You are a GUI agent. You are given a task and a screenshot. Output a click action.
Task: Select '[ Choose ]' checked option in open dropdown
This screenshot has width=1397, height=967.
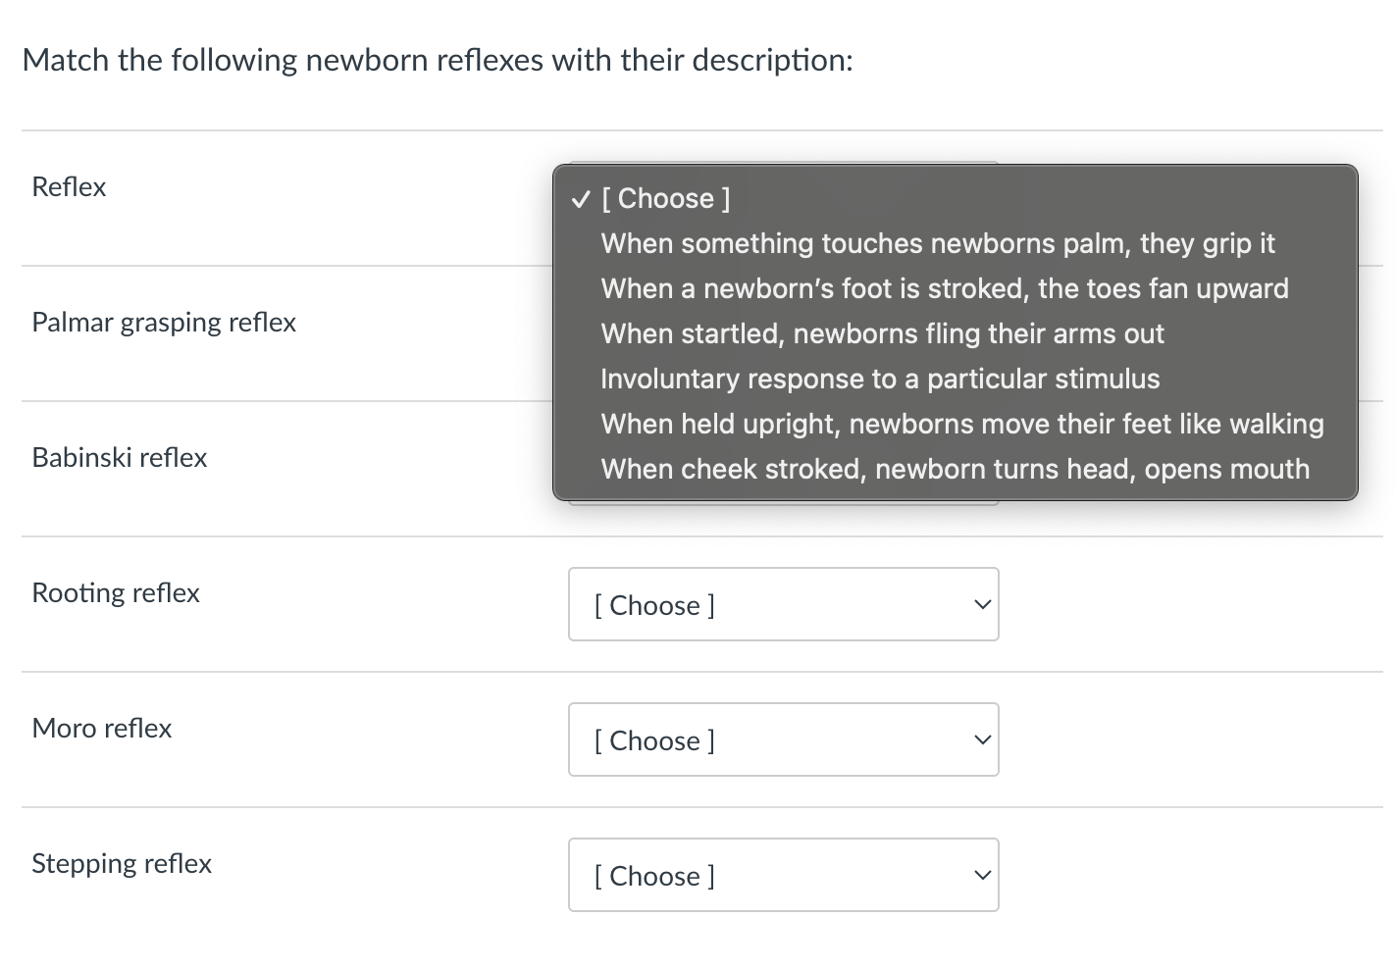[665, 198]
